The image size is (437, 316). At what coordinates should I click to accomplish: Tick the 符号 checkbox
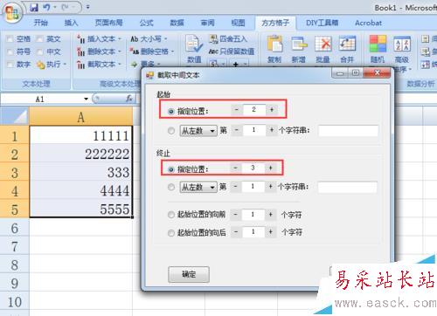tap(10, 52)
